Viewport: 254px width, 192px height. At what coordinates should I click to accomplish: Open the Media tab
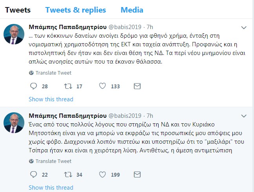point(132,10)
